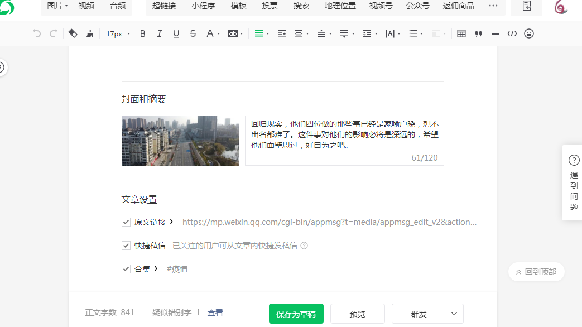Click the first-line indent icon
582x327 pixels.
pyautogui.click(x=282, y=34)
